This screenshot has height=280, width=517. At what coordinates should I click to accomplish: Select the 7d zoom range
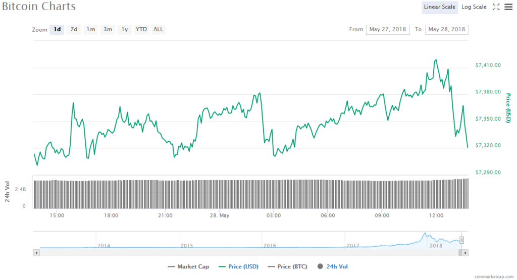pos(74,29)
